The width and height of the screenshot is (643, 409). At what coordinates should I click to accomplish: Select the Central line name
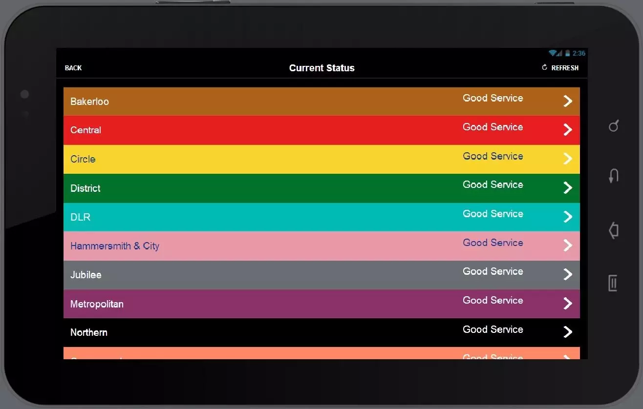[x=86, y=130]
